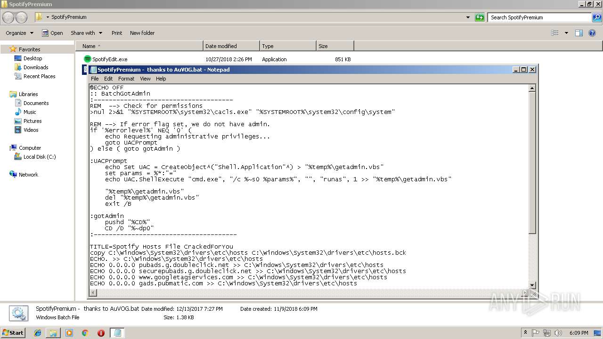Open Documents library
This screenshot has height=339, width=603.
click(x=36, y=103)
